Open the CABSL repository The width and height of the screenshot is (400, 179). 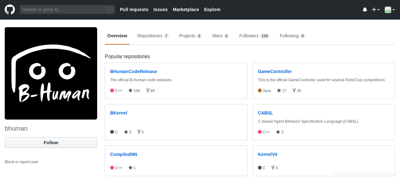(x=266, y=113)
